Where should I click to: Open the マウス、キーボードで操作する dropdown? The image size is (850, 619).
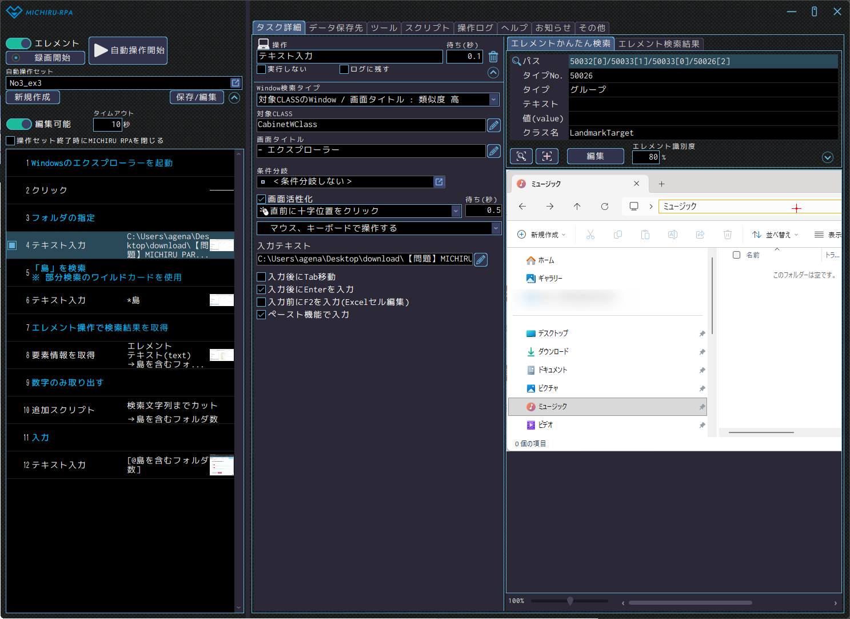click(x=495, y=228)
